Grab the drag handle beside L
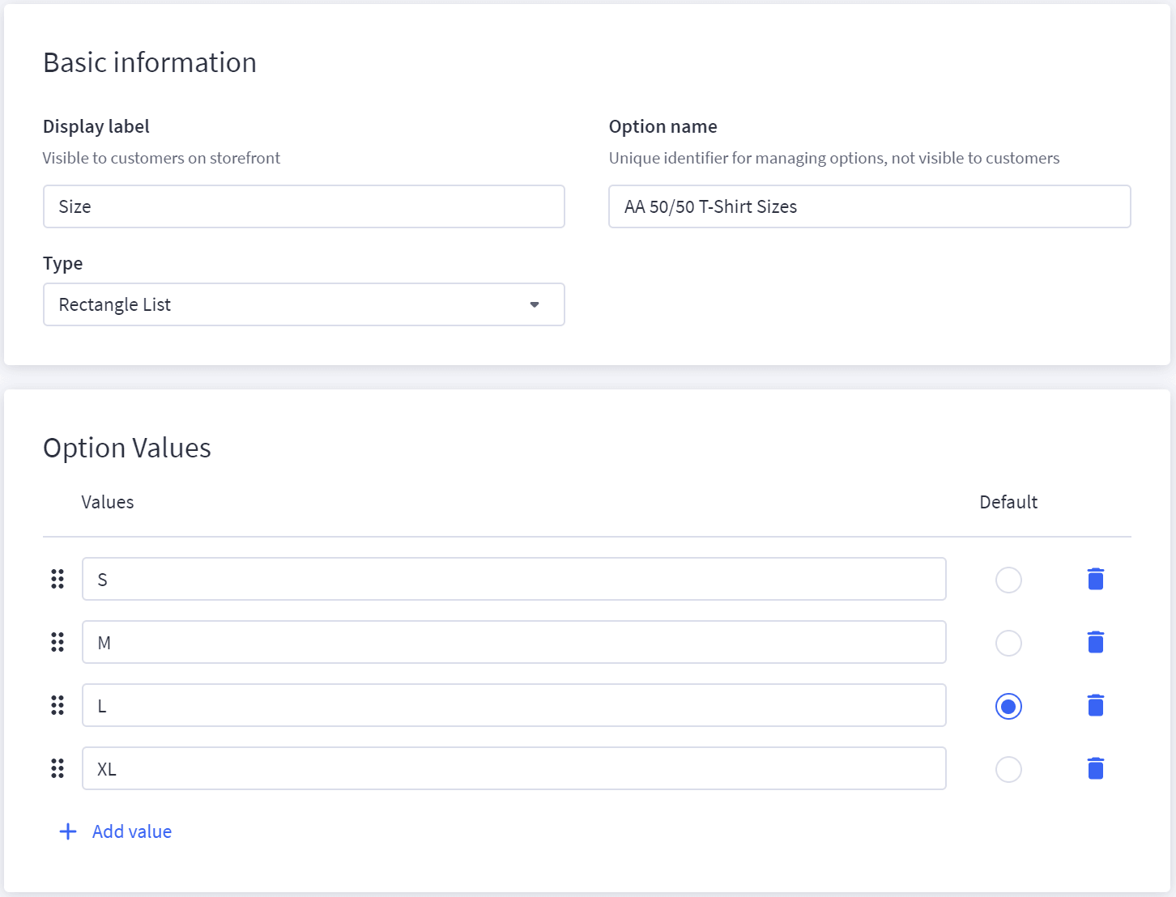1176x897 pixels. 57,705
